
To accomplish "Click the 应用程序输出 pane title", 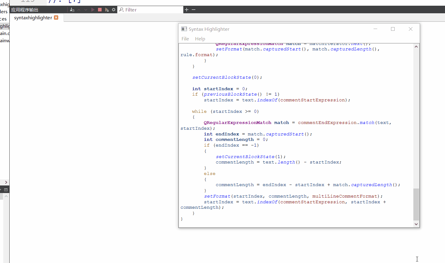I will click(25, 10).
